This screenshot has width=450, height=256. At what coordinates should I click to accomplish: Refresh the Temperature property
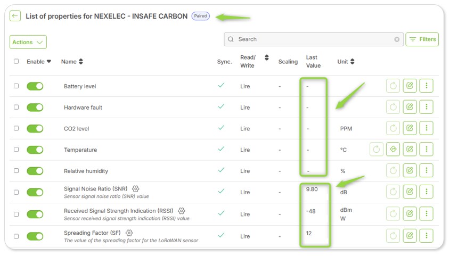pyautogui.click(x=377, y=150)
